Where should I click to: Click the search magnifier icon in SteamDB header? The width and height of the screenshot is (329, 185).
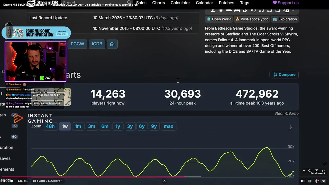point(129,3)
